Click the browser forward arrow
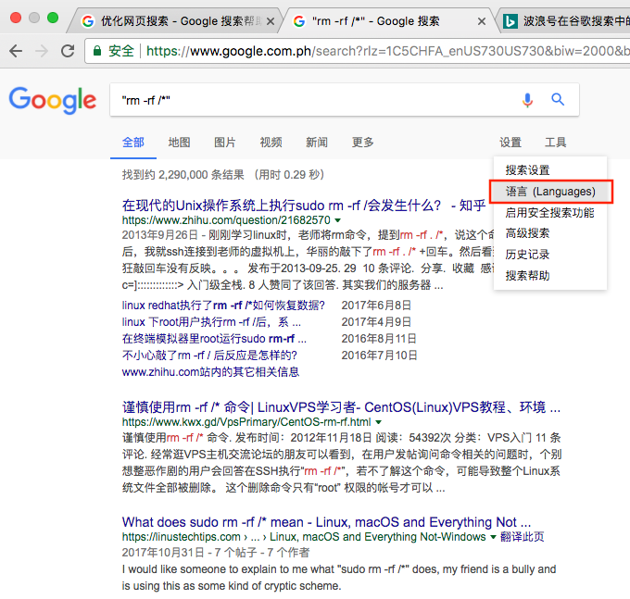This screenshot has width=630, height=599. pos(42,51)
